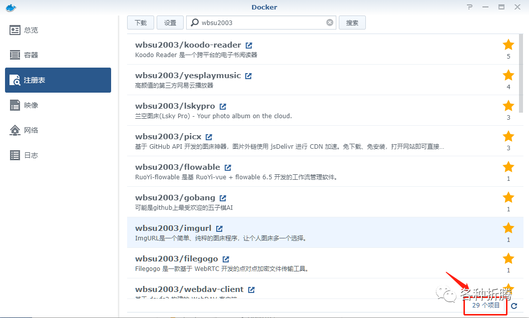Viewport: 529px width, 318px height.
Task: Click the star icon for filegogo
Action: [508, 258]
